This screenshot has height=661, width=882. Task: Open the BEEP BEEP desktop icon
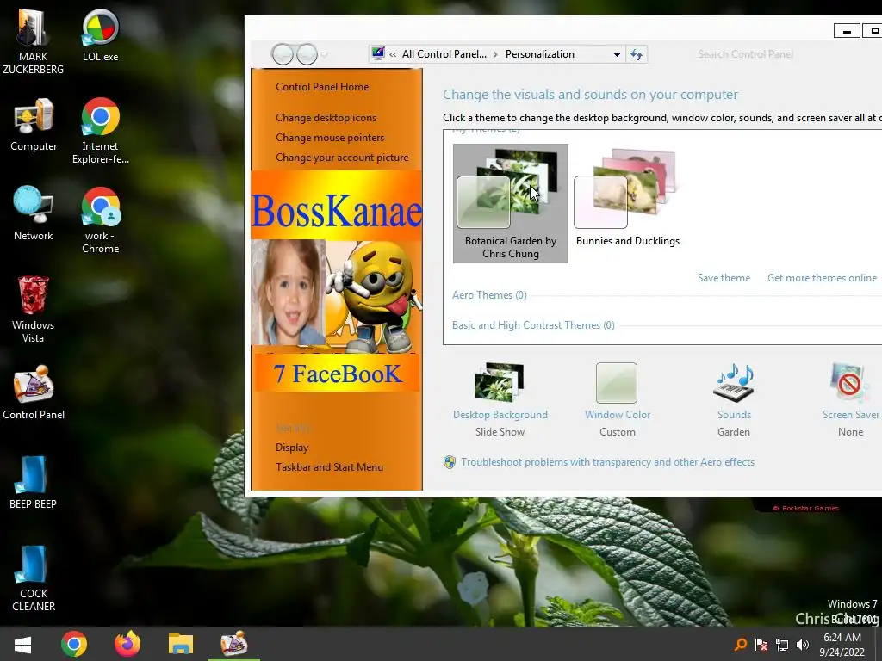(x=34, y=482)
